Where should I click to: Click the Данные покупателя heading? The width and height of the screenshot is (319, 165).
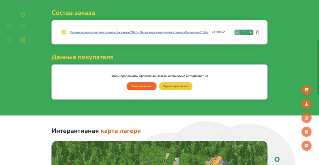(82, 57)
